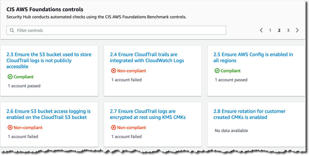Open control 2.3 S3 bucket not publicly accessible
The width and height of the screenshot is (309, 156).
point(49,60)
